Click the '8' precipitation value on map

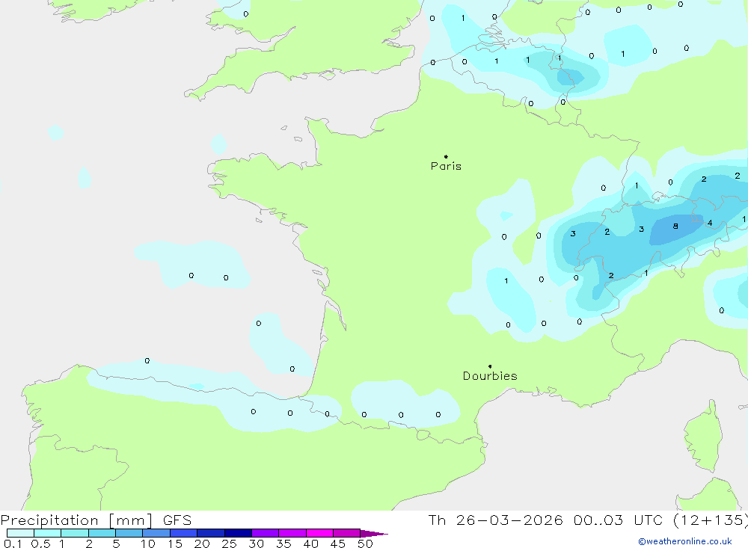pos(675,226)
